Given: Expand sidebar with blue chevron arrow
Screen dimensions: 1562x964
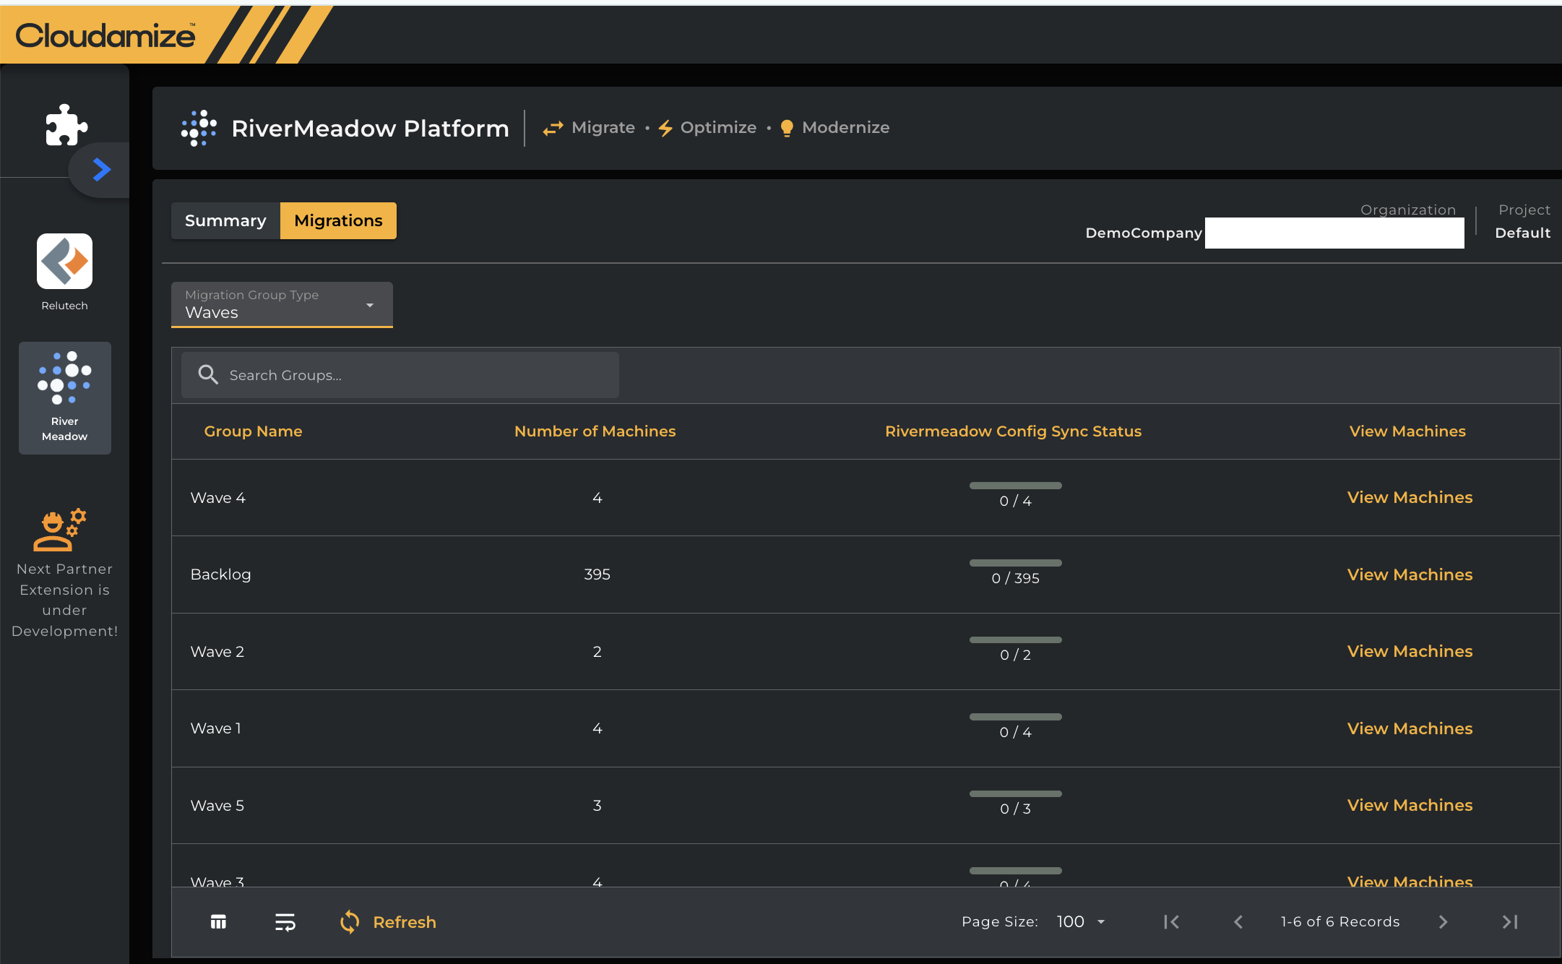Looking at the screenshot, I should pyautogui.click(x=101, y=170).
